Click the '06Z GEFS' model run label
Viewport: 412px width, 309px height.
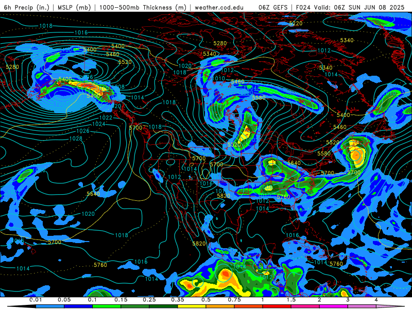point(273,7)
